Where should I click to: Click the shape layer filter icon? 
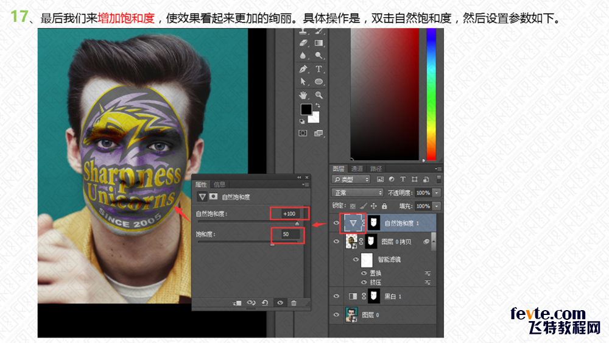tap(414, 180)
